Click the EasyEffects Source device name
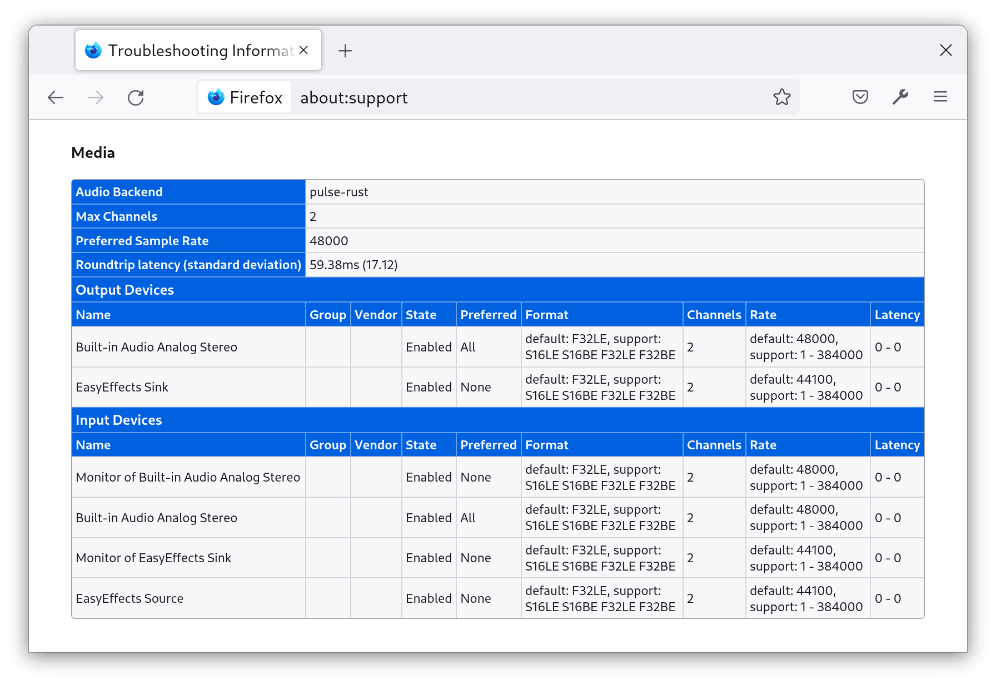 (130, 598)
